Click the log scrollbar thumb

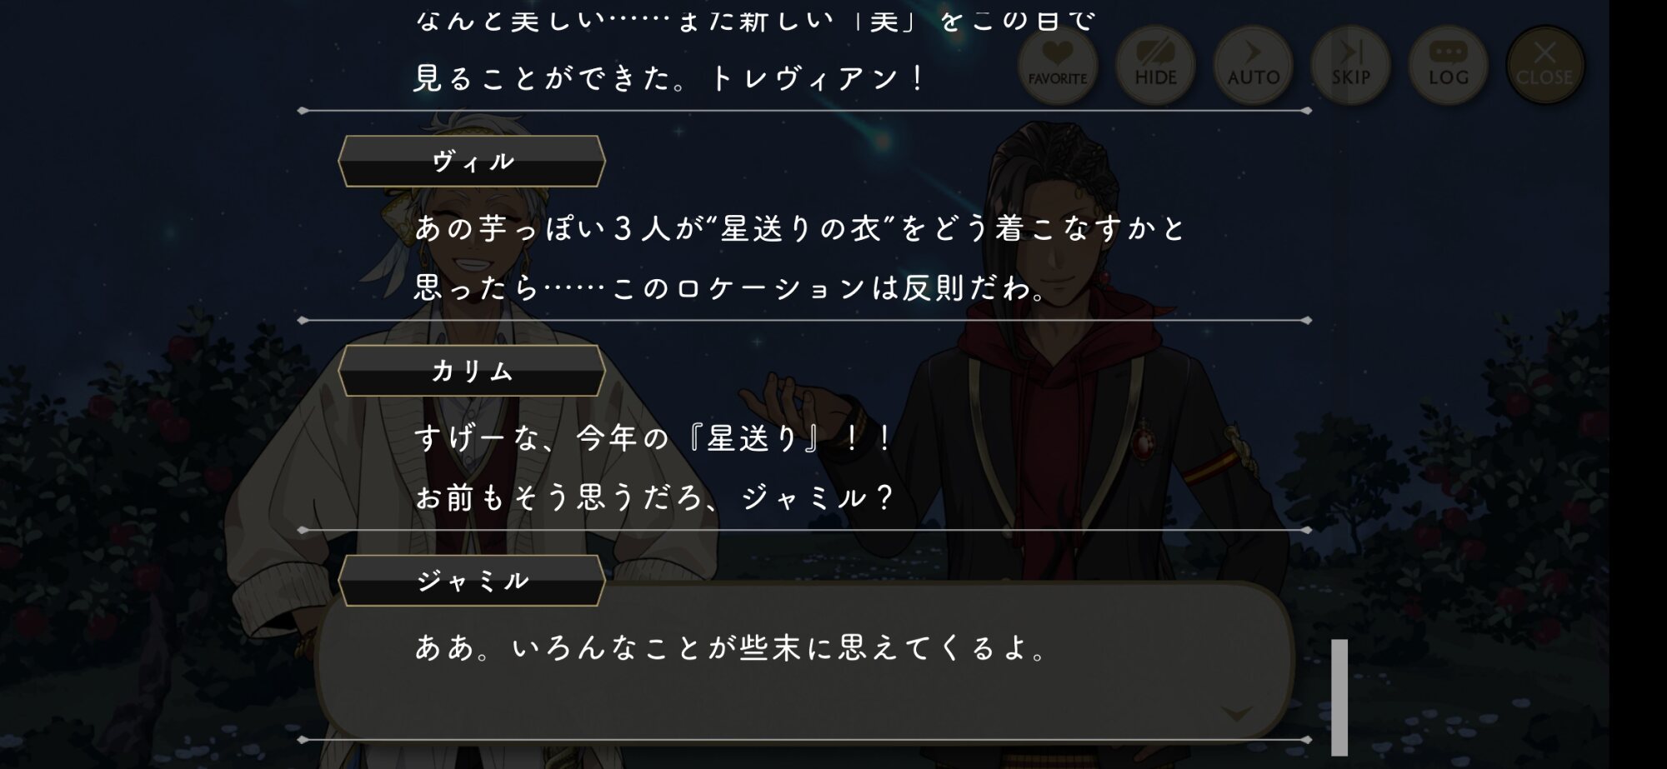pyautogui.click(x=1339, y=697)
